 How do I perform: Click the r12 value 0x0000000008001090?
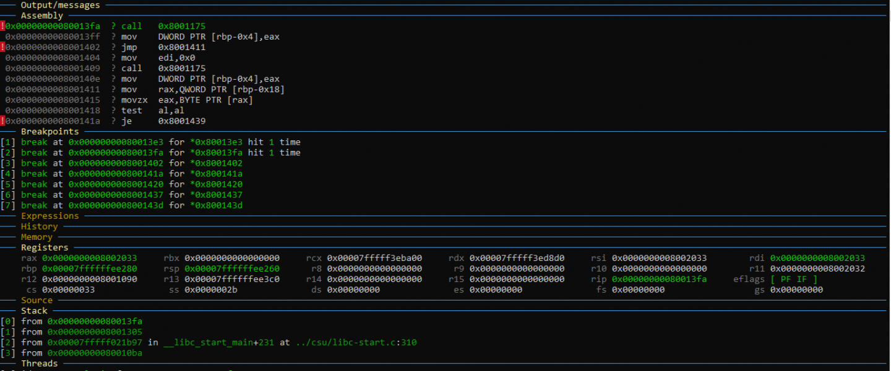(x=90, y=279)
